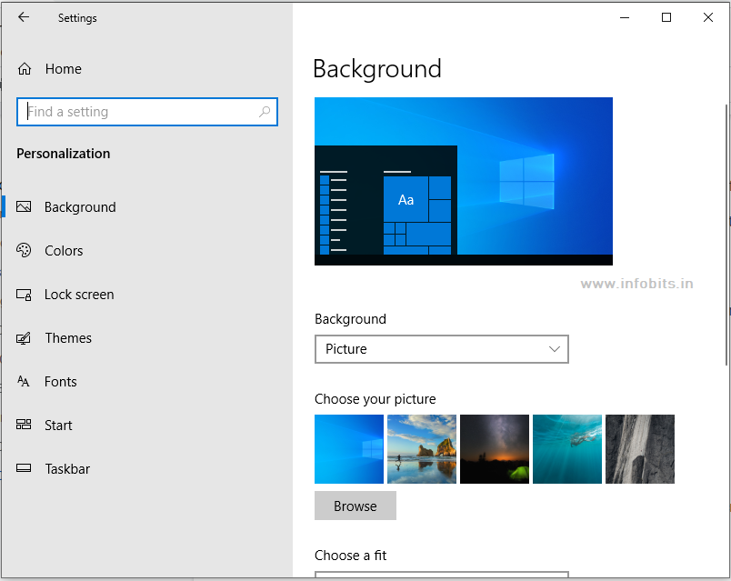Click the Themes icon in sidebar
731x581 pixels.
coord(25,338)
